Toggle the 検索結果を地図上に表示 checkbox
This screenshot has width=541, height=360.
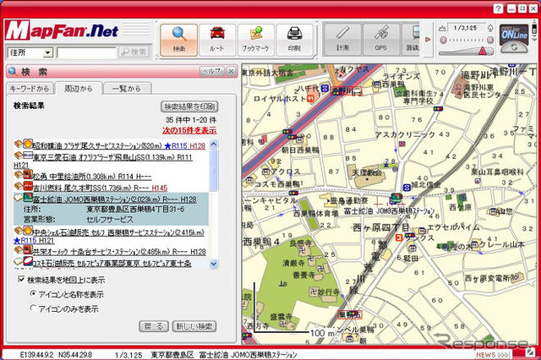(21, 280)
